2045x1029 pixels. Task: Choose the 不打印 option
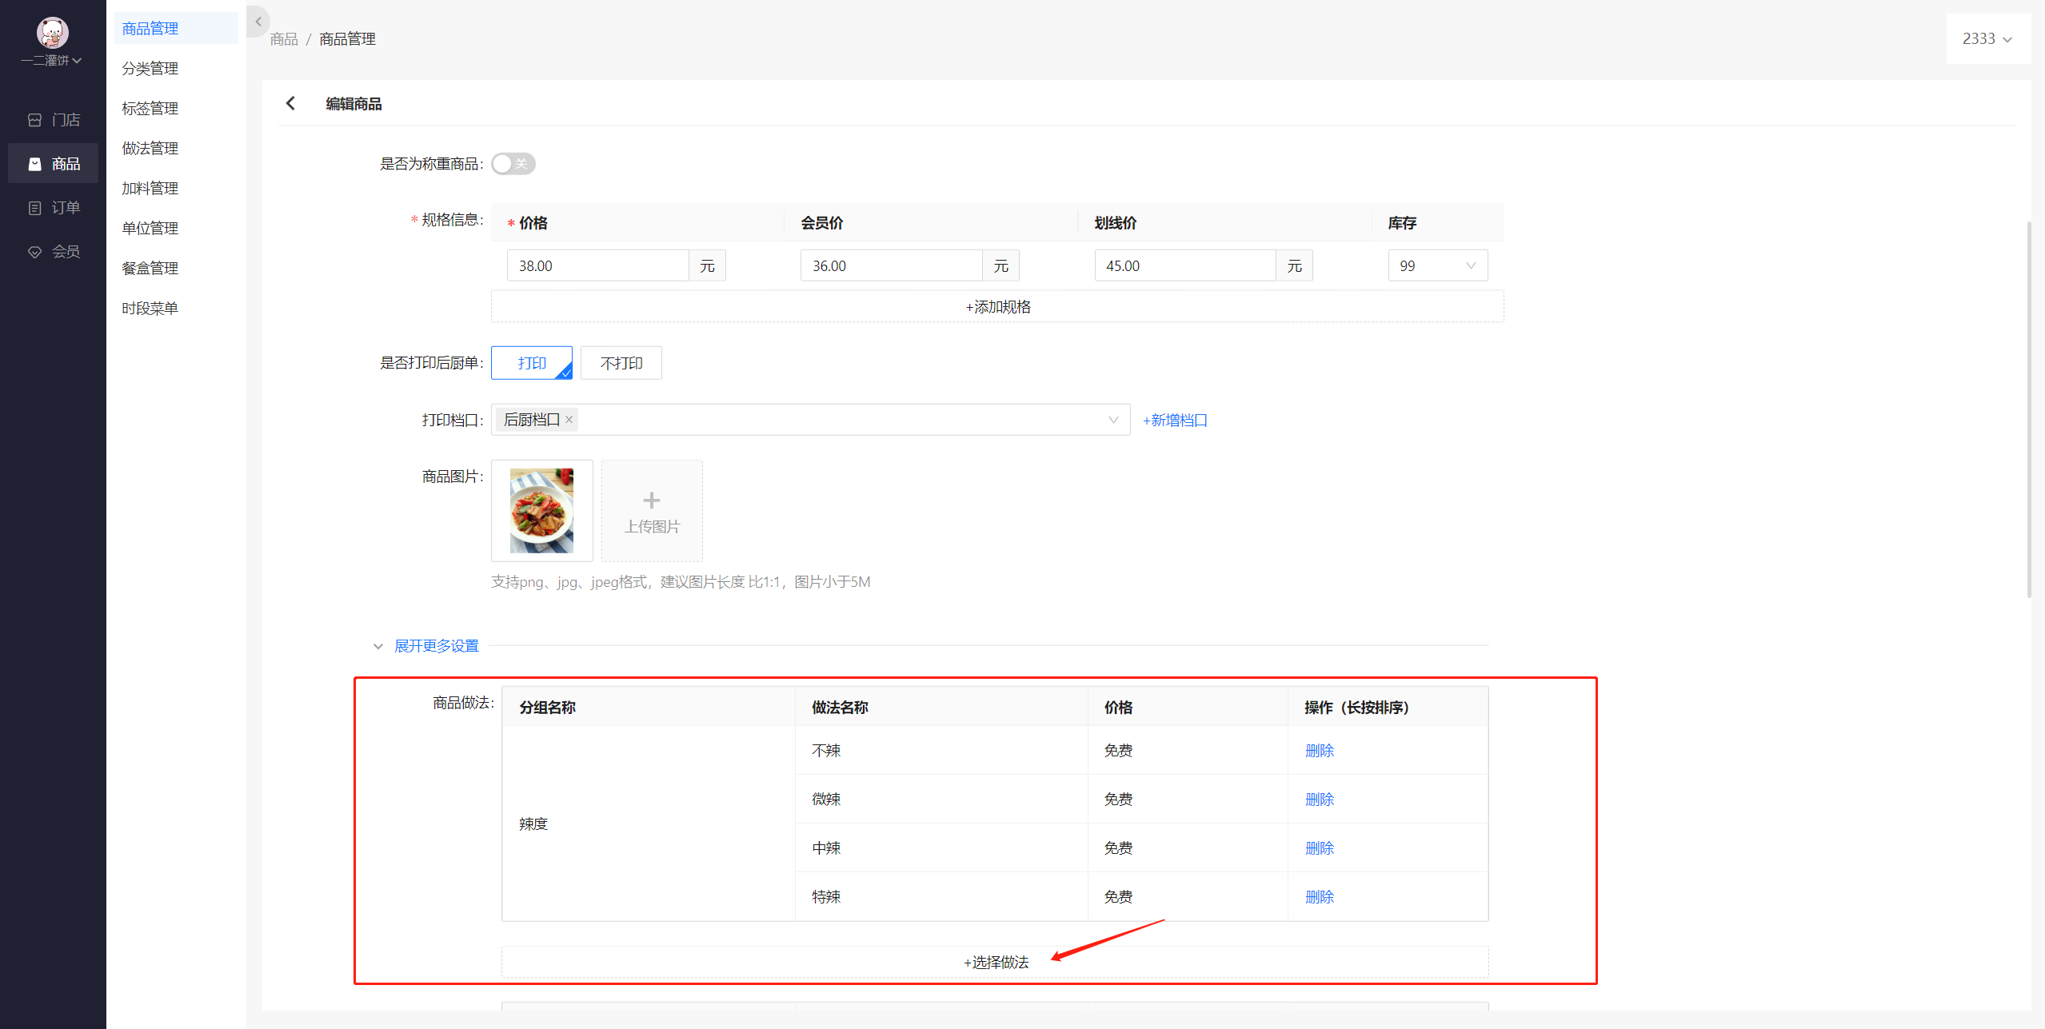coord(621,363)
